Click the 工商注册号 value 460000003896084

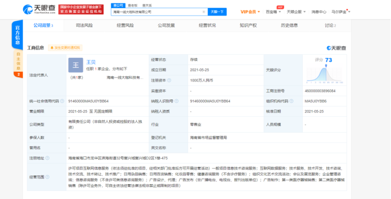(320, 91)
